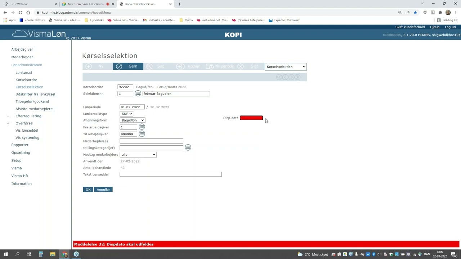This screenshot has height=259, width=461.
Task: Open the Opsætning menu in sidebar
Action: [21, 153]
